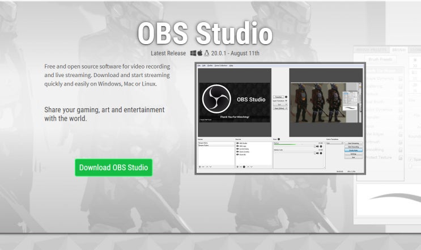Toggle eye visibility for the Current Song source
The width and height of the screenshot is (421, 250).
pos(237,149)
